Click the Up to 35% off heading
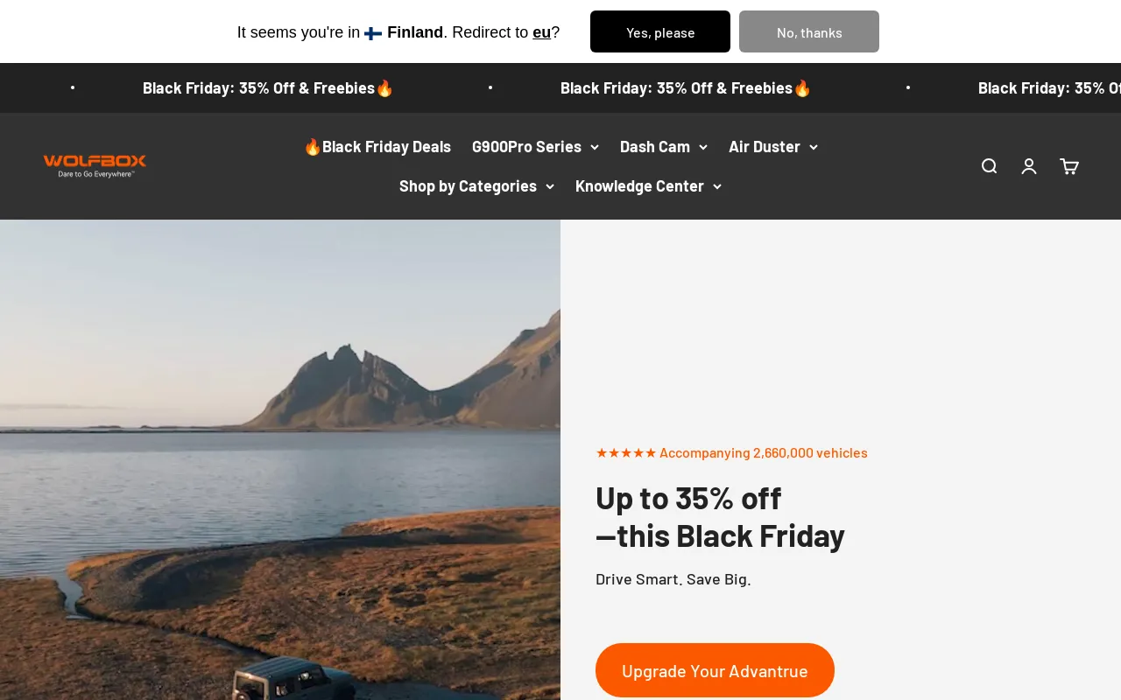Image resolution: width=1121 pixels, height=700 pixels. point(719,516)
